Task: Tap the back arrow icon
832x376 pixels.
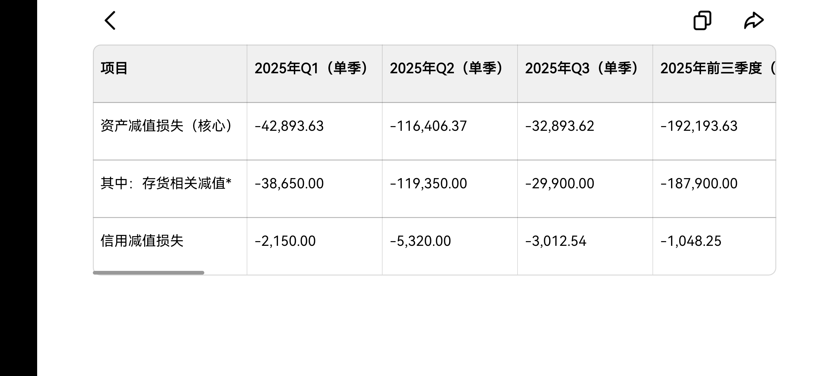Action: (110, 21)
